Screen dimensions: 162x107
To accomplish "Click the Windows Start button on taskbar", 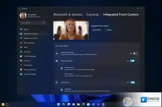I will 59,104.
